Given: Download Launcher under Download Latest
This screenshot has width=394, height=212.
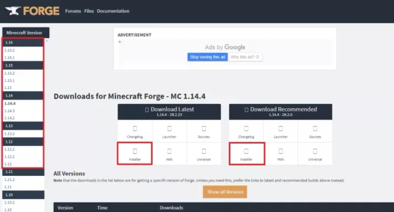Looking at the screenshot, I should 169,132.
